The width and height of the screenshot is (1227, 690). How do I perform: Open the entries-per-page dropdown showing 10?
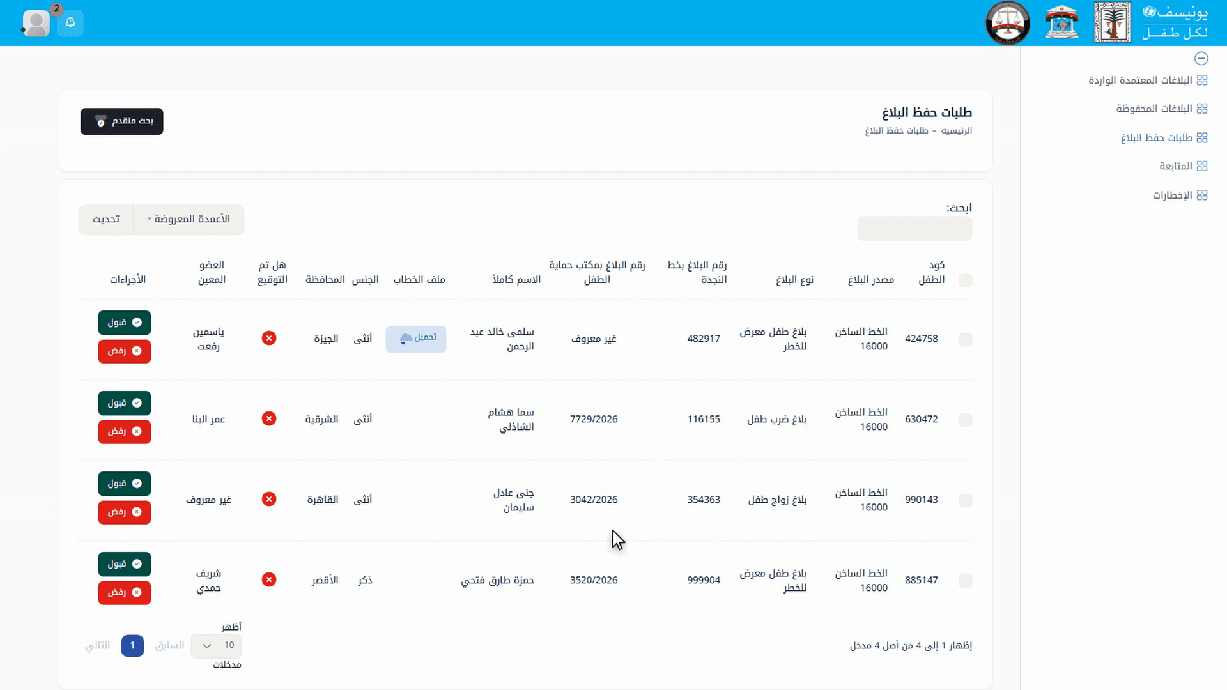pyautogui.click(x=216, y=646)
